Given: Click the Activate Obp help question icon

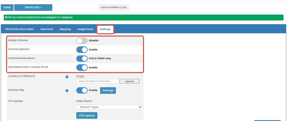Looking at the screenshot, I should point(67,90).
